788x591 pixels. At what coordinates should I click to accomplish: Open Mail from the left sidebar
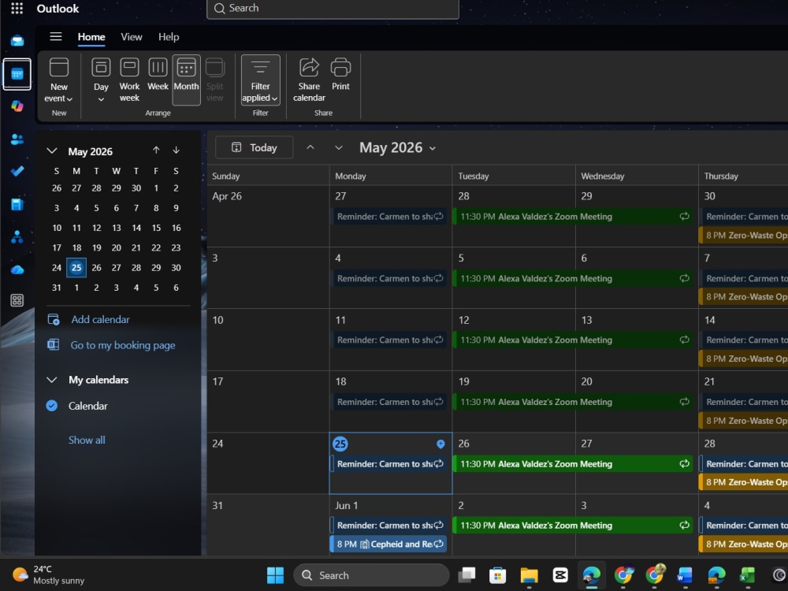[17, 41]
